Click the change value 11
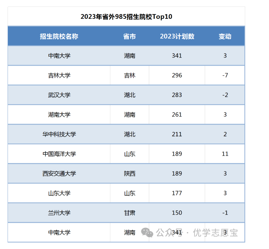This screenshot has width=269, height=249. click(x=225, y=154)
